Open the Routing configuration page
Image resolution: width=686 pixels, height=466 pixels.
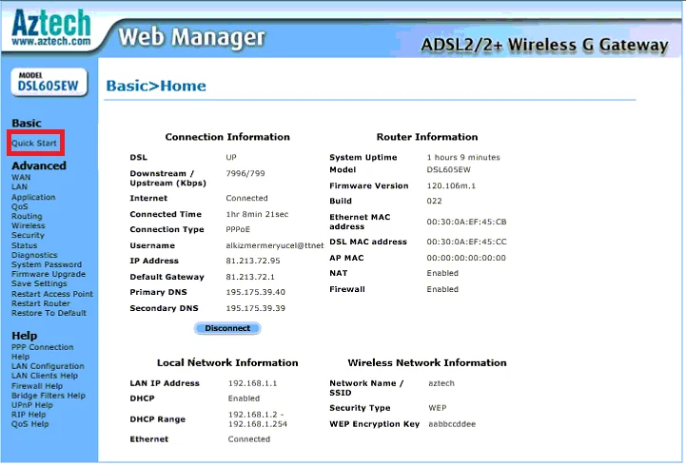[x=27, y=216]
